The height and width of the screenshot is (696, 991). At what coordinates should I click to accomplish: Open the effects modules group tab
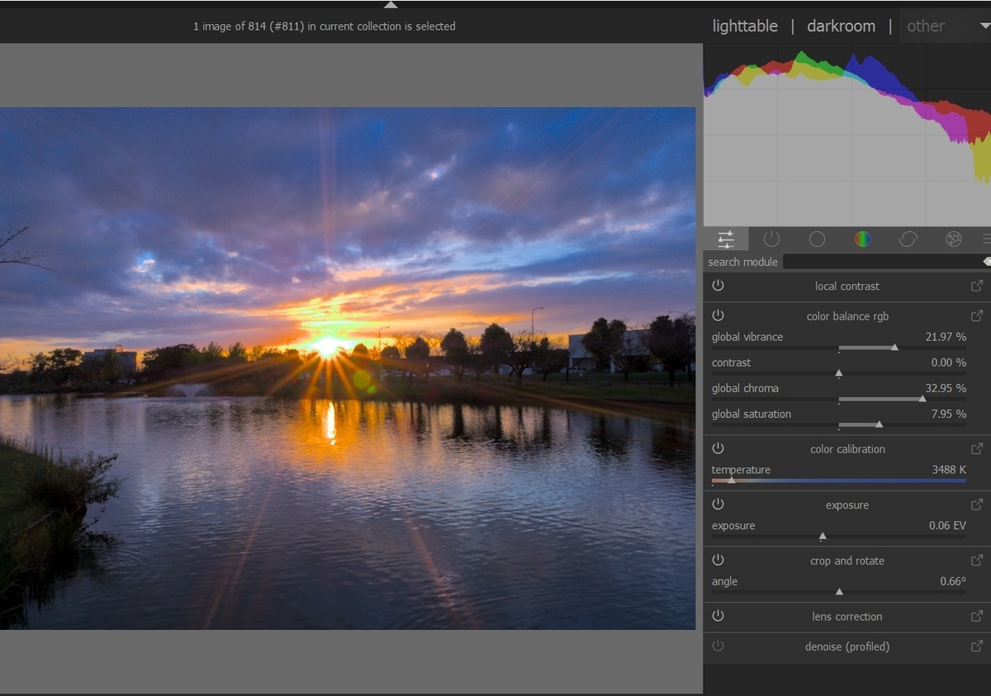954,239
